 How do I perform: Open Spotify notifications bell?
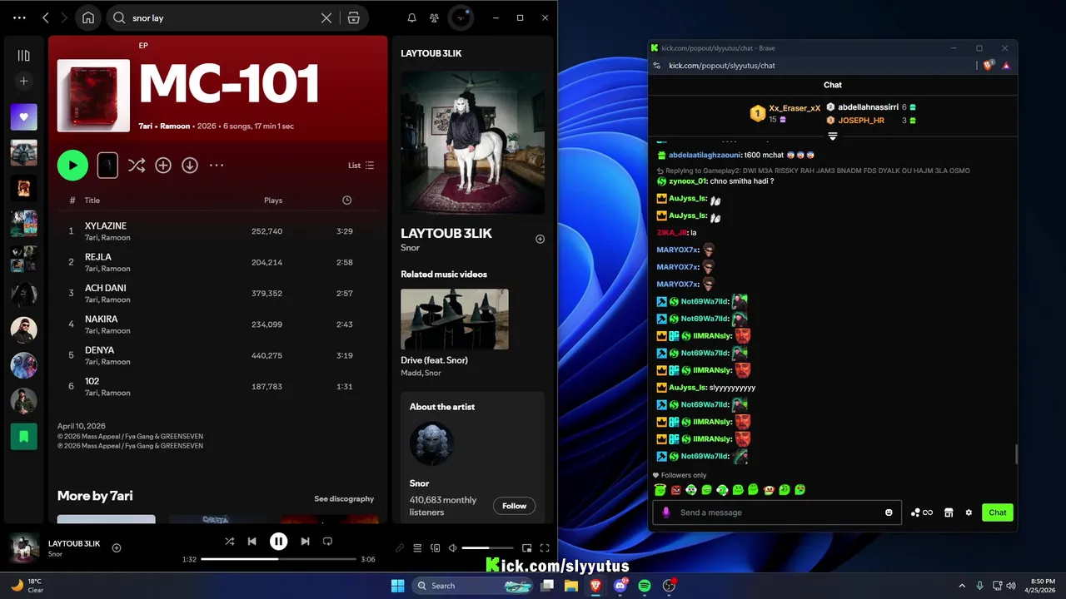pos(411,17)
